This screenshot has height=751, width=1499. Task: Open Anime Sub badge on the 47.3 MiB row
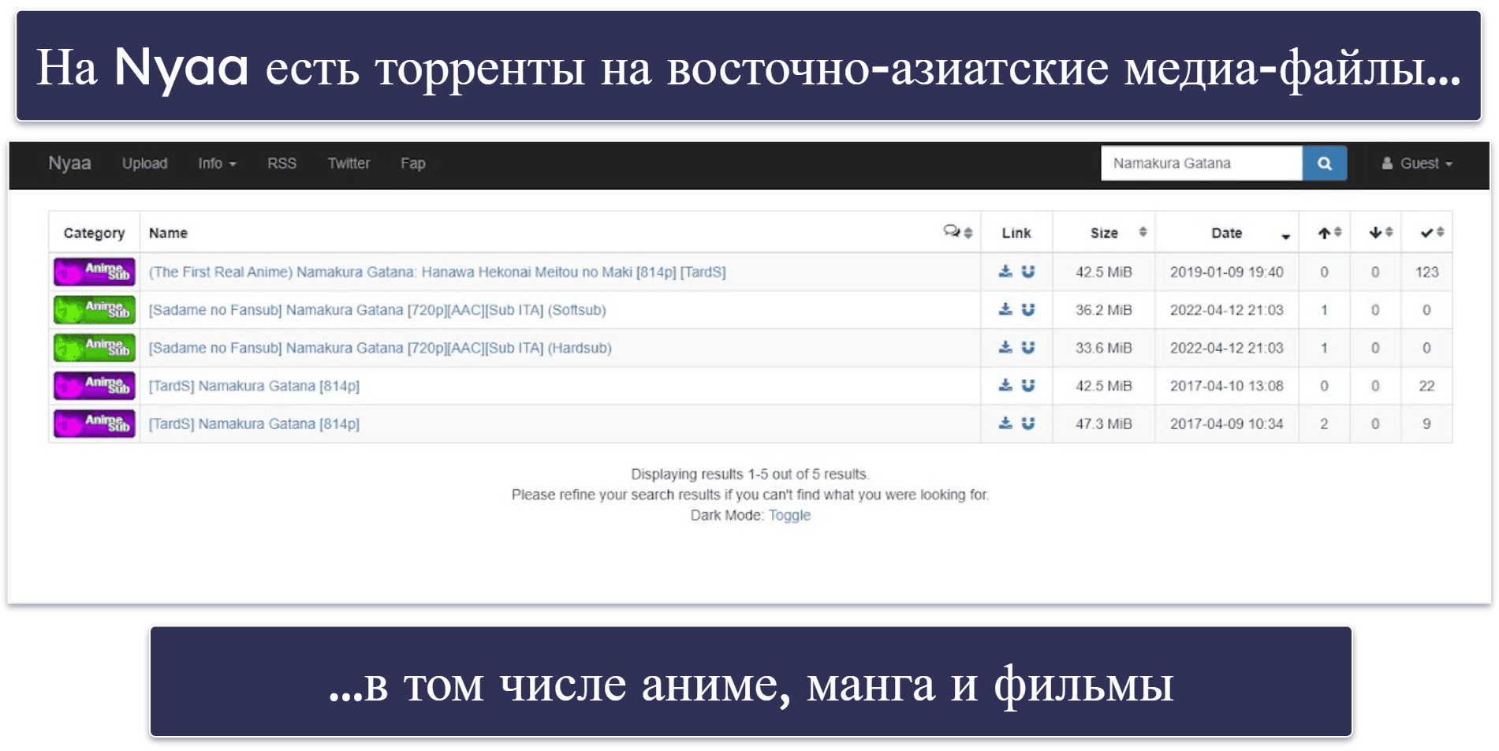click(94, 424)
